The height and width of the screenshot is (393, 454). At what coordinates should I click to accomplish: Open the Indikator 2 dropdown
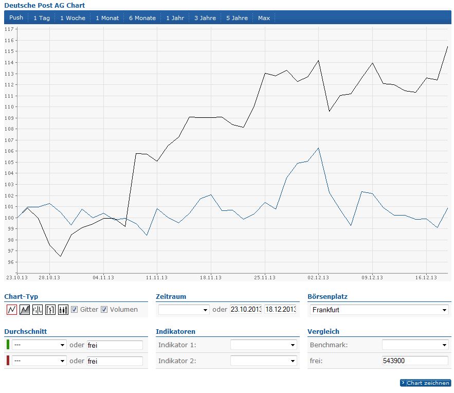pos(263,361)
